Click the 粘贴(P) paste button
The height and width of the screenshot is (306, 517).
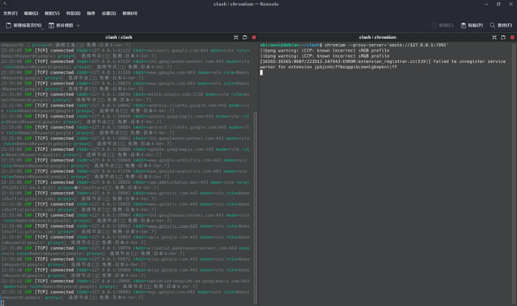click(x=471, y=25)
